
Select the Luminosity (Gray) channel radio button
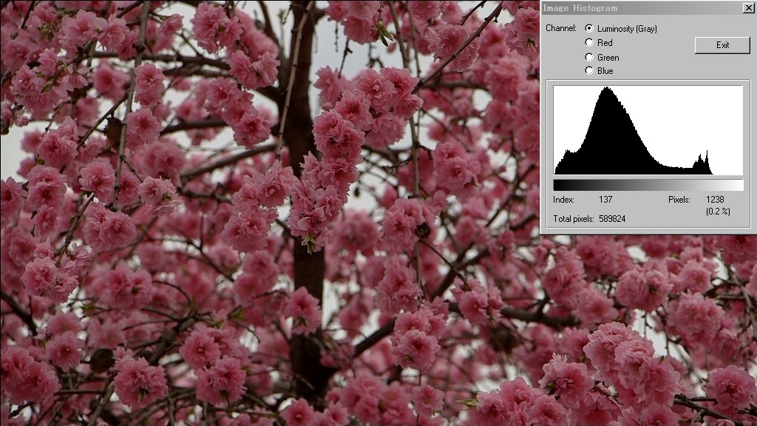coord(589,29)
